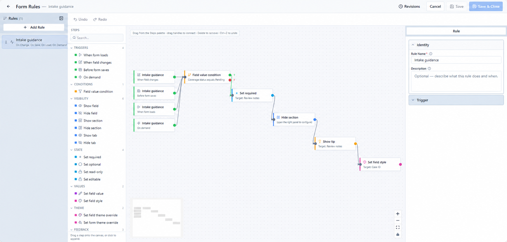
Task: Expand the Trigger section
Action: tap(456, 100)
